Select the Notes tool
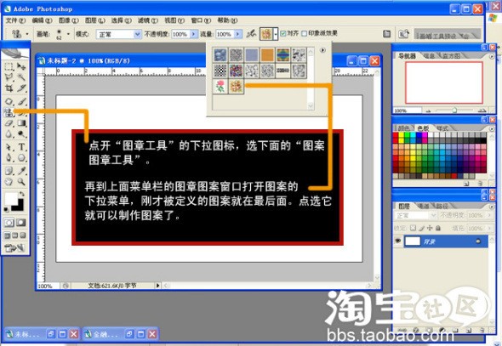This screenshot has height=346, width=502. click(x=9, y=171)
